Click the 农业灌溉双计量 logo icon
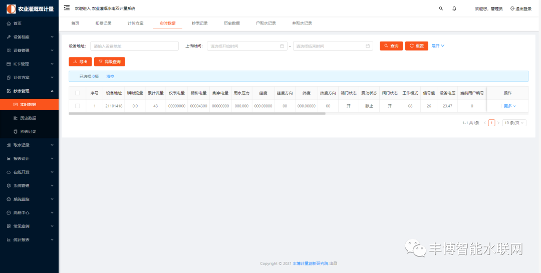The height and width of the screenshot is (273, 541). [x=11, y=9]
